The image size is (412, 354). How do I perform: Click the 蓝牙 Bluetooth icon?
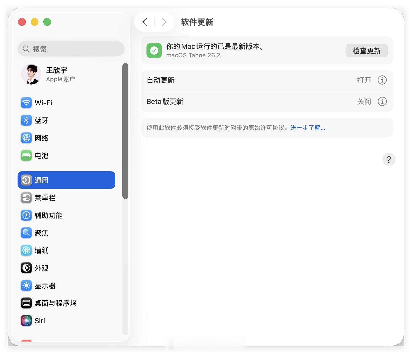tap(26, 120)
